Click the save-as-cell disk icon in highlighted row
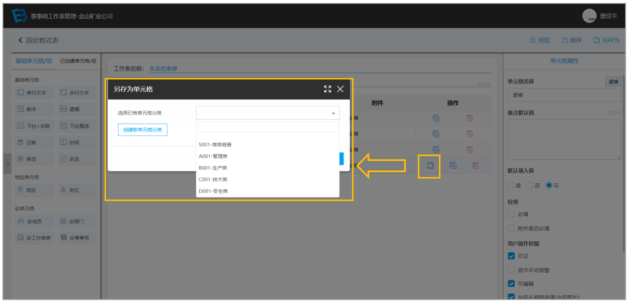The width and height of the screenshot is (628, 302). (x=430, y=166)
